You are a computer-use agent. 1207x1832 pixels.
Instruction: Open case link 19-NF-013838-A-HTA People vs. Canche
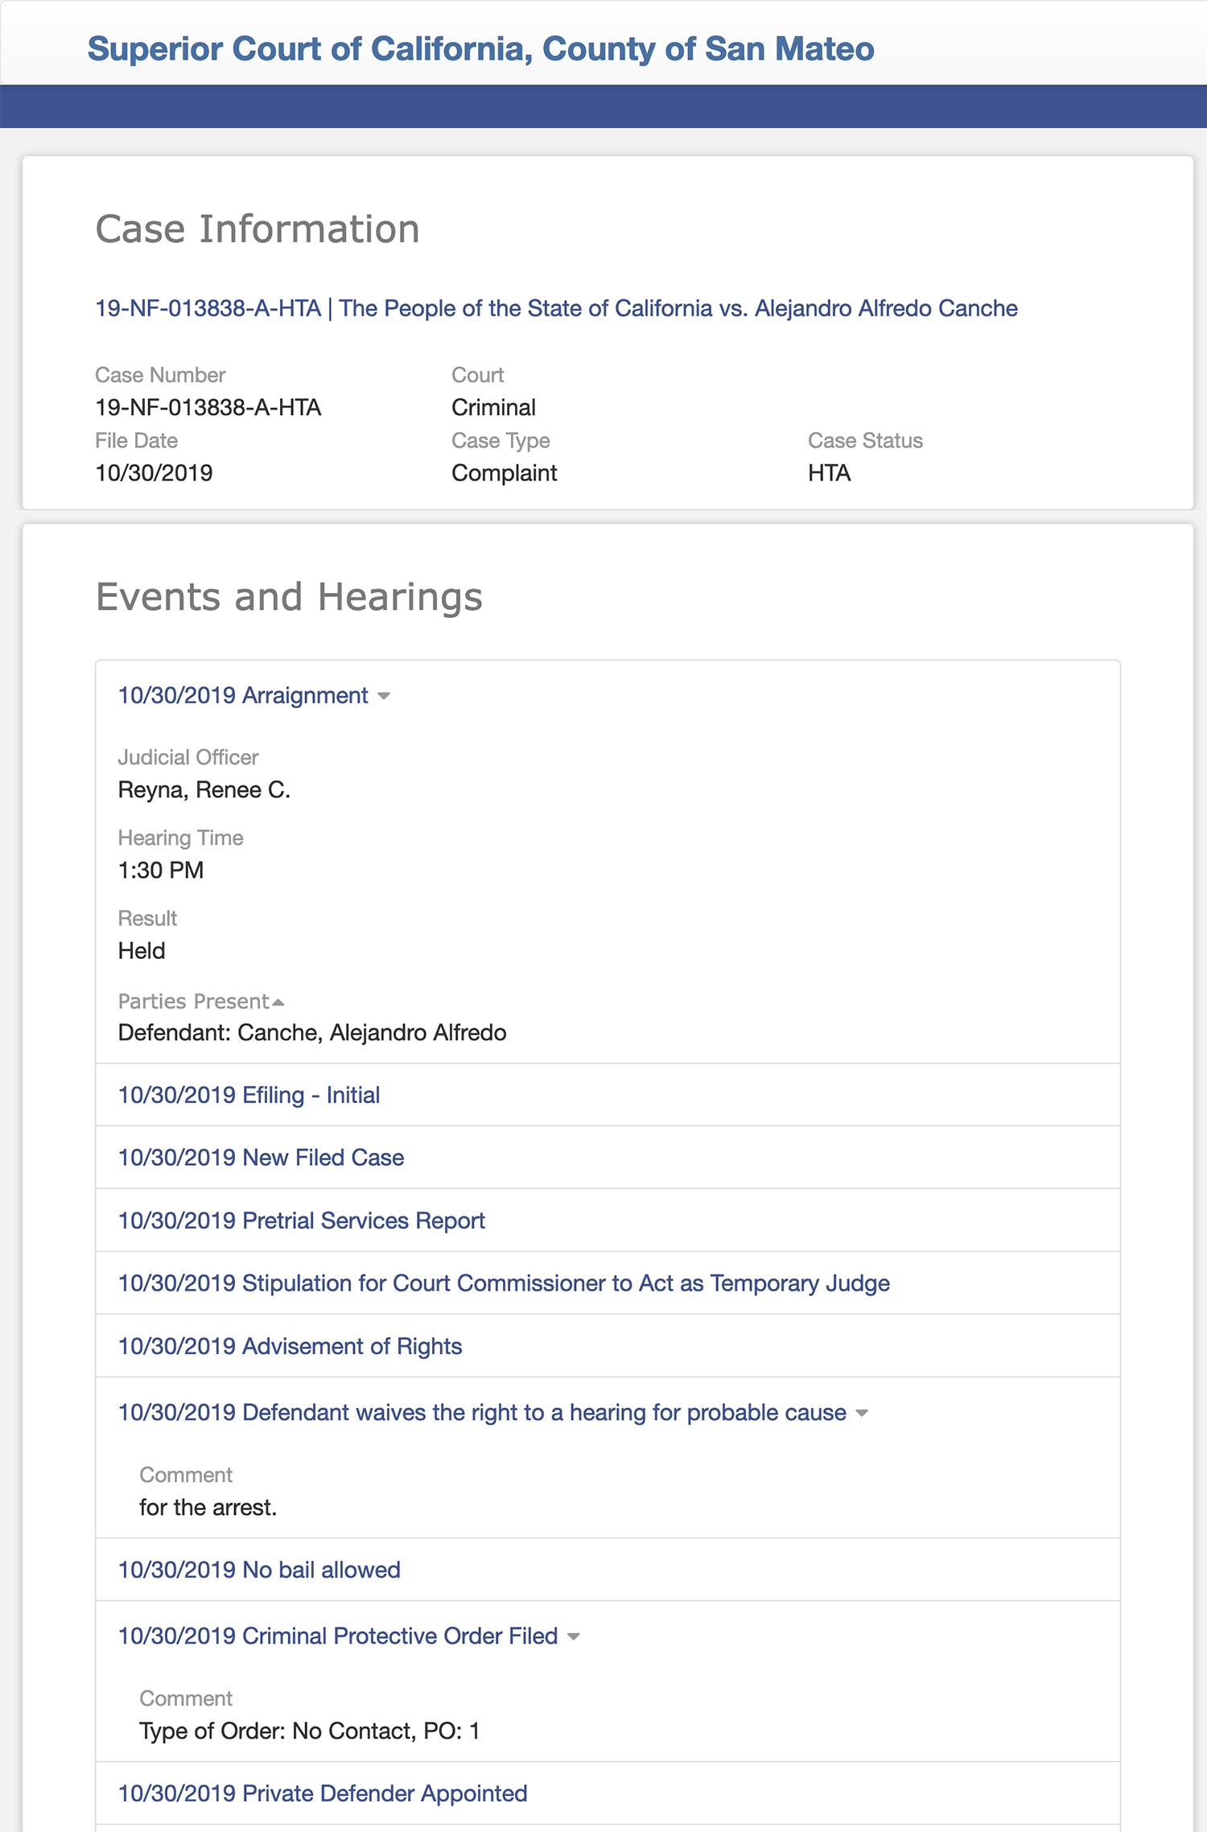coord(556,309)
